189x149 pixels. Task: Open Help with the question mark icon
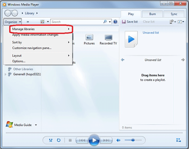coord(115,22)
